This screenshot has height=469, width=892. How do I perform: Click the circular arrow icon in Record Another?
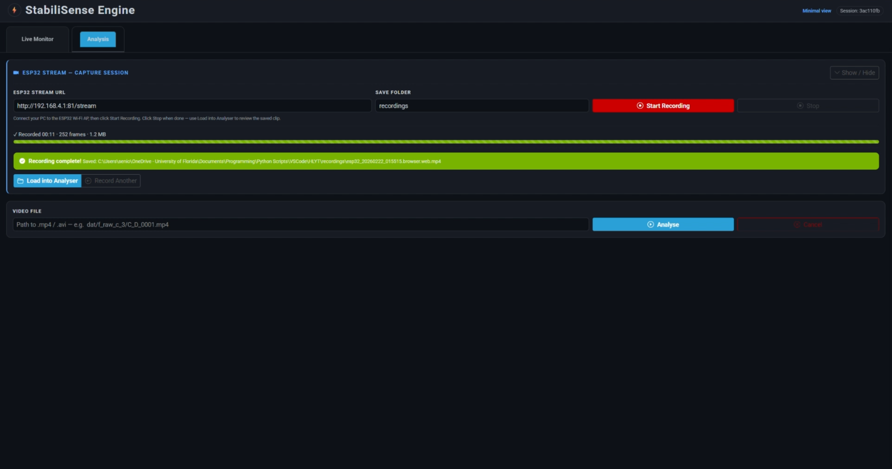88,181
